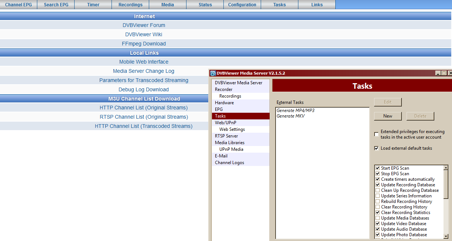Screen dimensions: 452x241
Task: Minimize the DVBViewer Media Server window
Action: coord(438,73)
